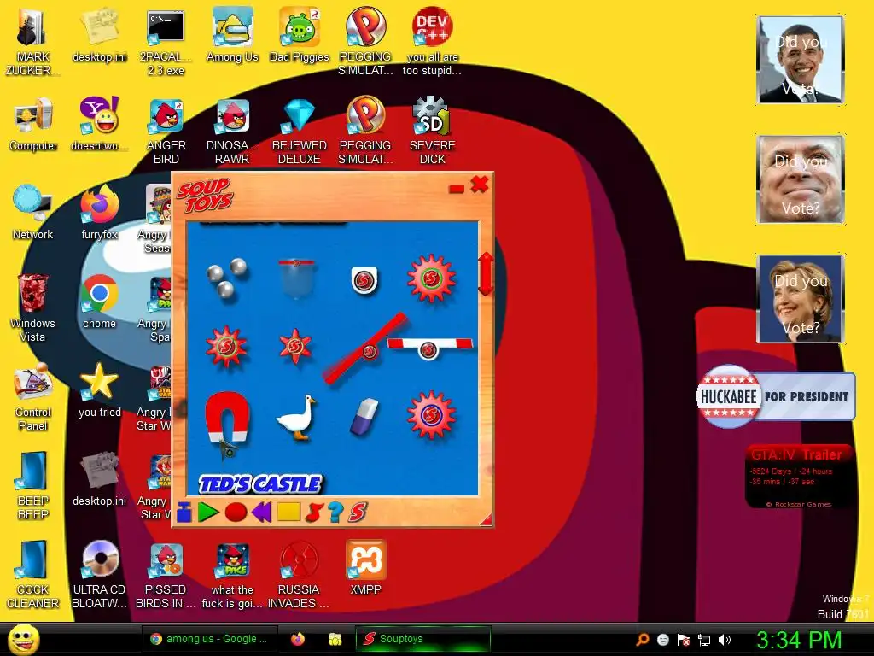Launch the ULTRA CD BLOATW... disc icon
This screenshot has height=656, width=874.
[x=99, y=575]
